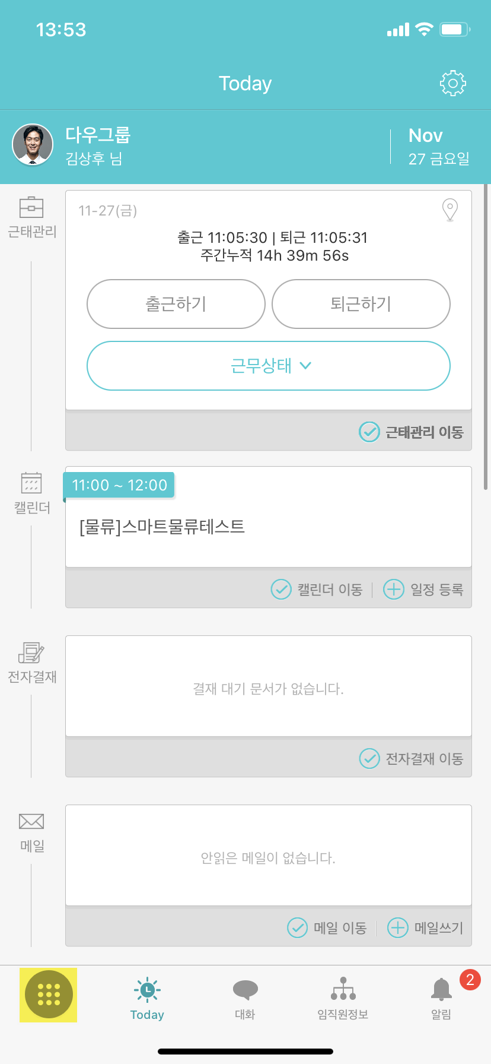Tap 일정 등록 to add schedule
The width and height of the screenshot is (491, 1064).
(x=423, y=590)
